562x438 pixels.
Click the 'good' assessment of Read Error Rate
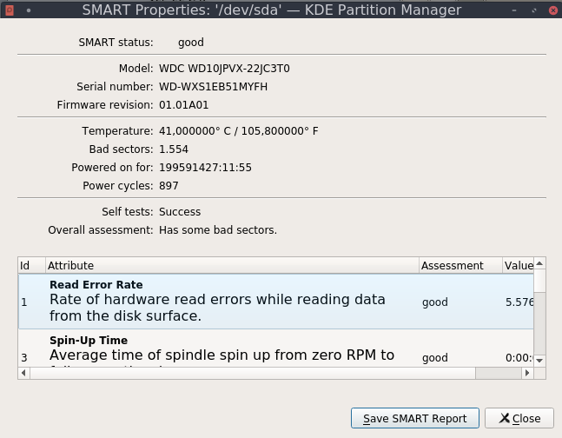click(434, 302)
